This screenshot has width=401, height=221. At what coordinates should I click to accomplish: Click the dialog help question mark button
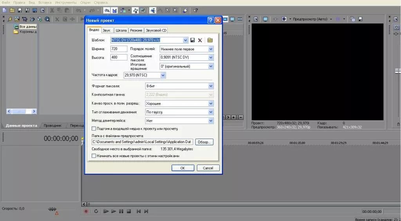(x=210, y=20)
